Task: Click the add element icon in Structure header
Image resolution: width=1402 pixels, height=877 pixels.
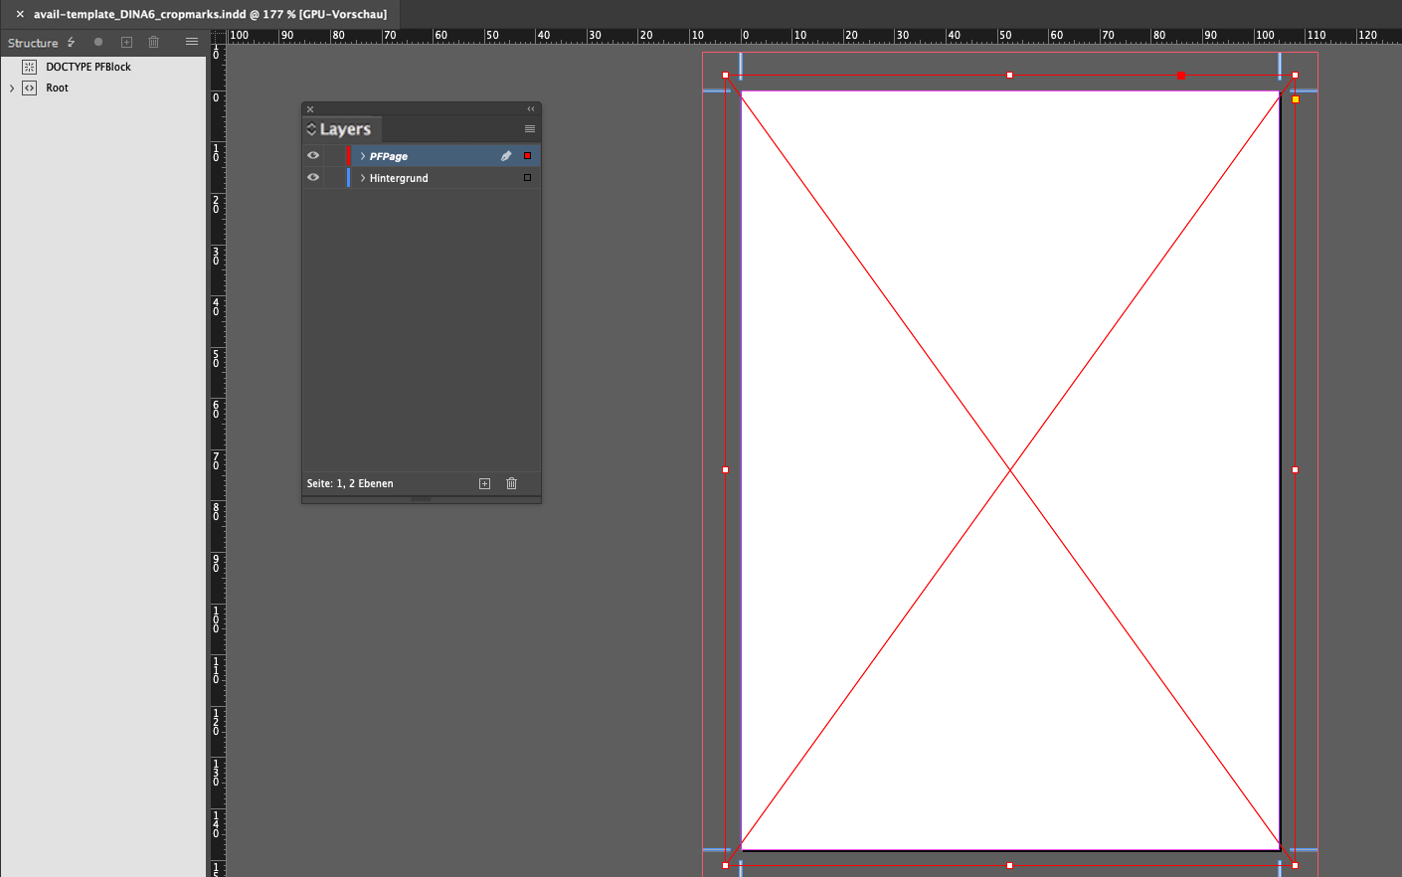Action: coord(125,42)
